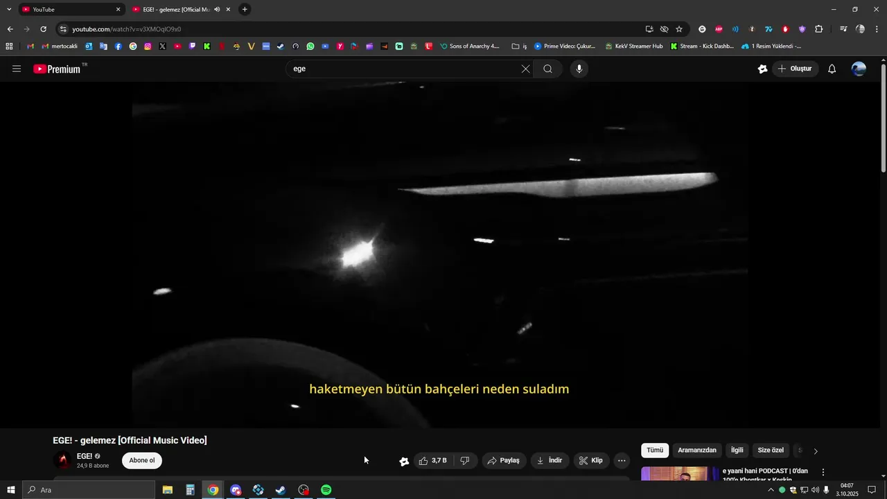The image size is (887, 499).
Task: Click the video player area
Action: [440, 255]
